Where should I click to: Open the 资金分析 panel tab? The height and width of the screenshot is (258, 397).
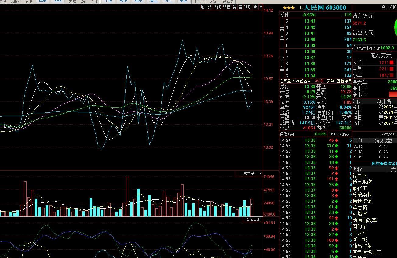389,8
